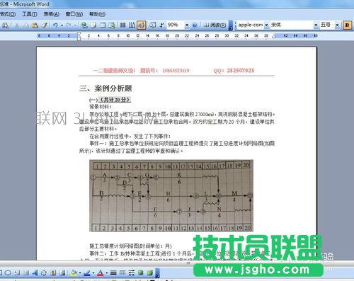
Task: Click the right indent marker on ruler
Action: click(274, 37)
